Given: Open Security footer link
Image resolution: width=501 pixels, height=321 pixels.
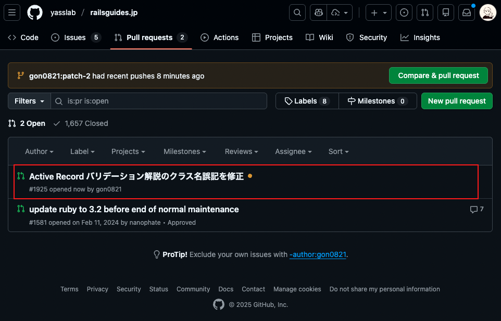Looking at the screenshot, I should (129, 289).
